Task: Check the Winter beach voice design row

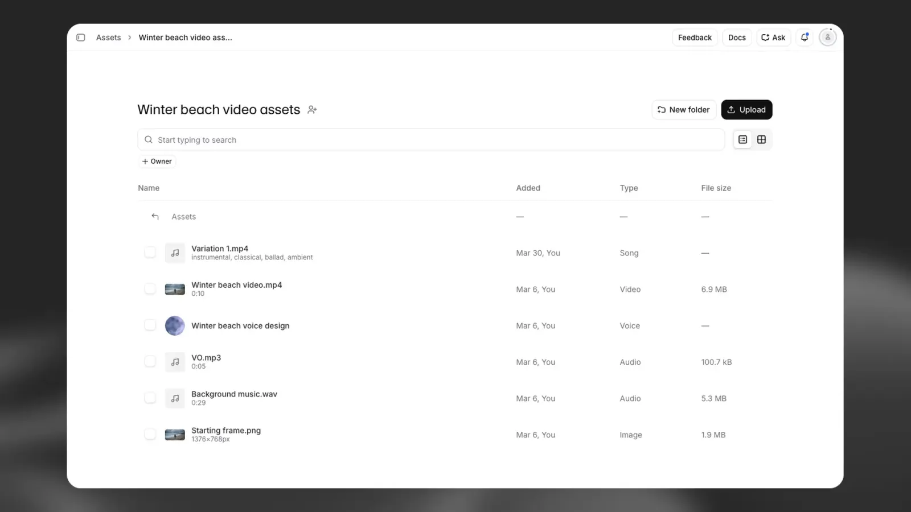Action: click(150, 325)
